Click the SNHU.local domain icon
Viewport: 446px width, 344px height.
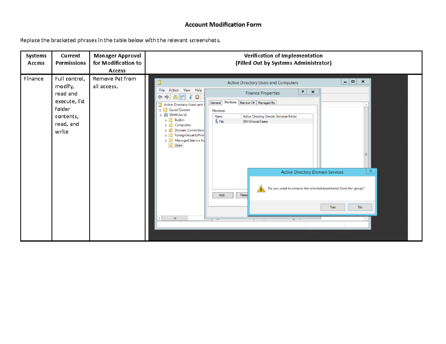pos(166,115)
